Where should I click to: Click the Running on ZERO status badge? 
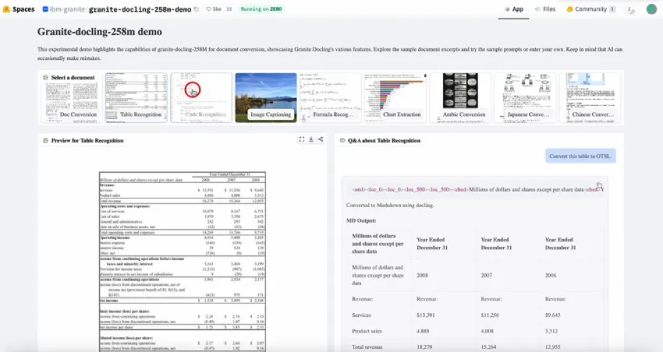[x=261, y=9]
